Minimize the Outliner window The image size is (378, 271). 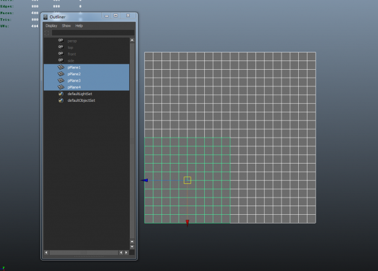106,16
